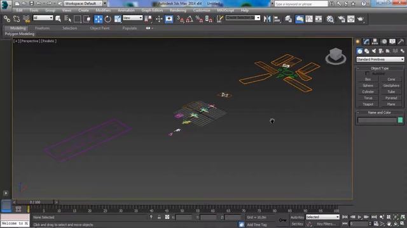
Task: Click the Teapot primitive button
Action: tap(368, 104)
